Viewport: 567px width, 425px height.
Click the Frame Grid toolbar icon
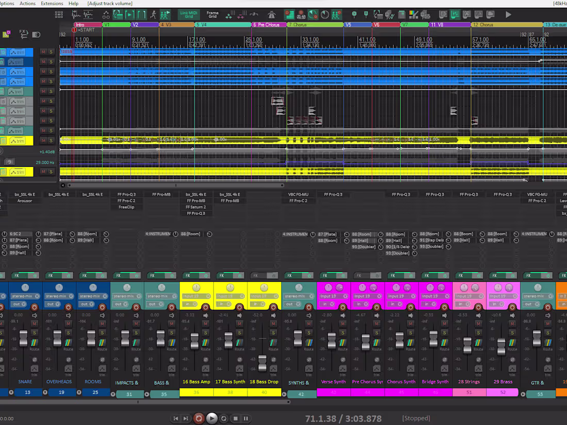coord(212,15)
